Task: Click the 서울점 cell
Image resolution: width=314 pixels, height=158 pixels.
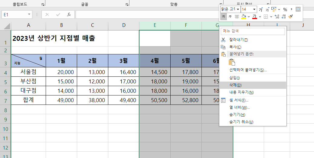Action: click(x=28, y=72)
